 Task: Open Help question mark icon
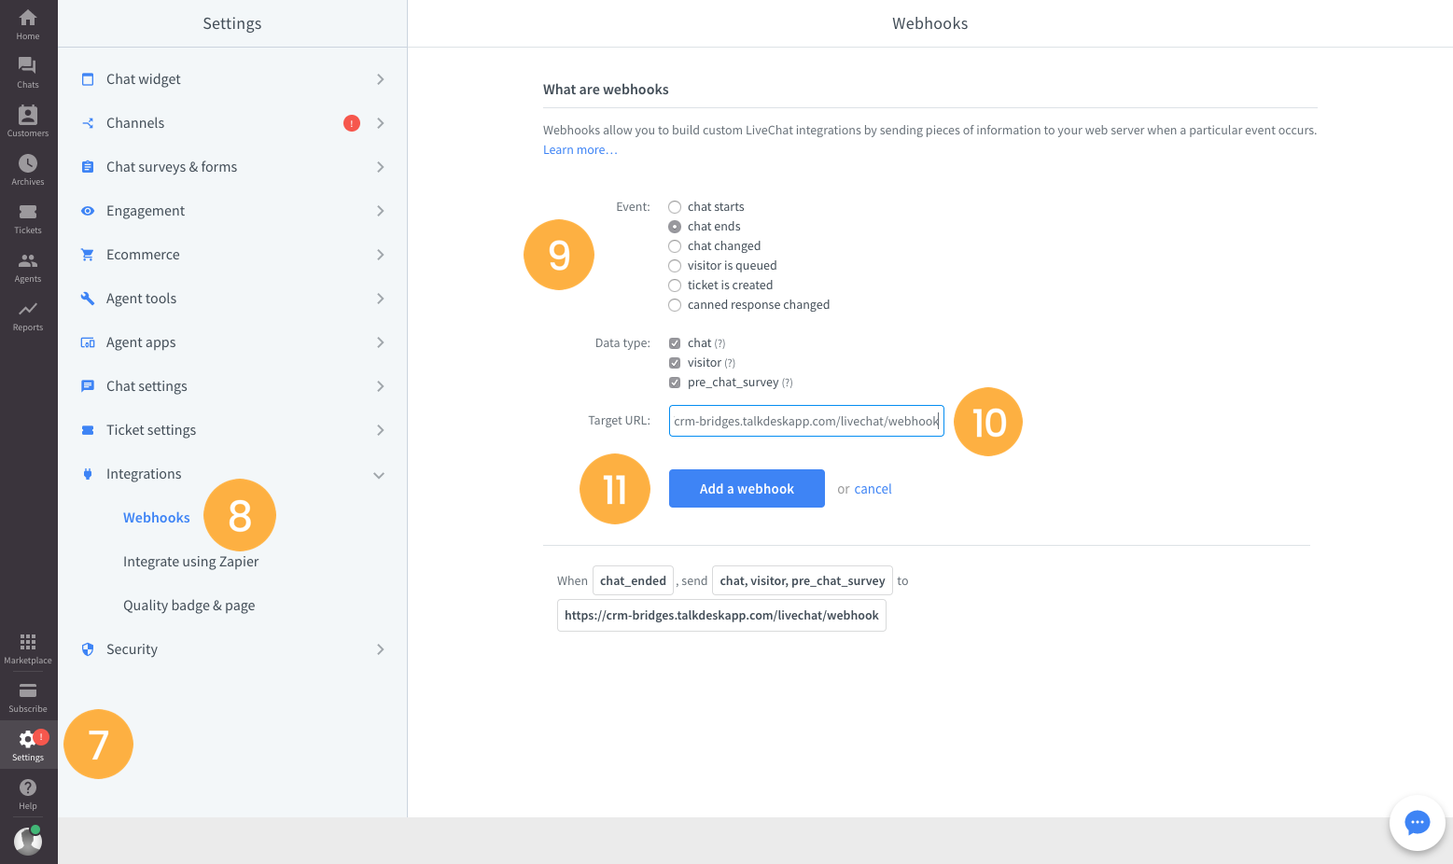28,787
